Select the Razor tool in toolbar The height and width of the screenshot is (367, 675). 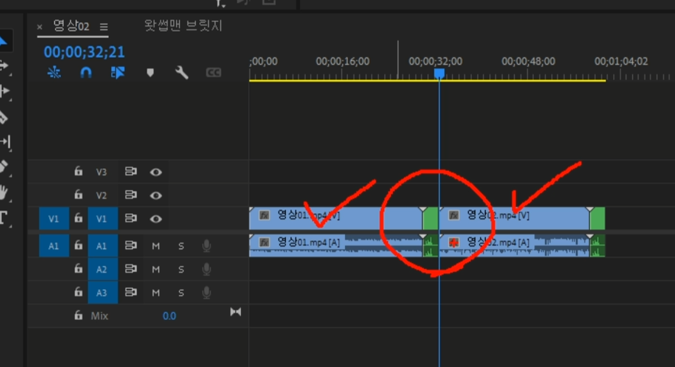click(3, 117)
